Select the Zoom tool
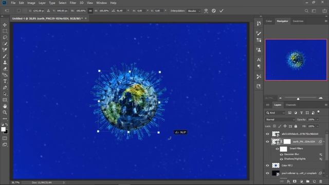329x185 pixels. (5, 113)
